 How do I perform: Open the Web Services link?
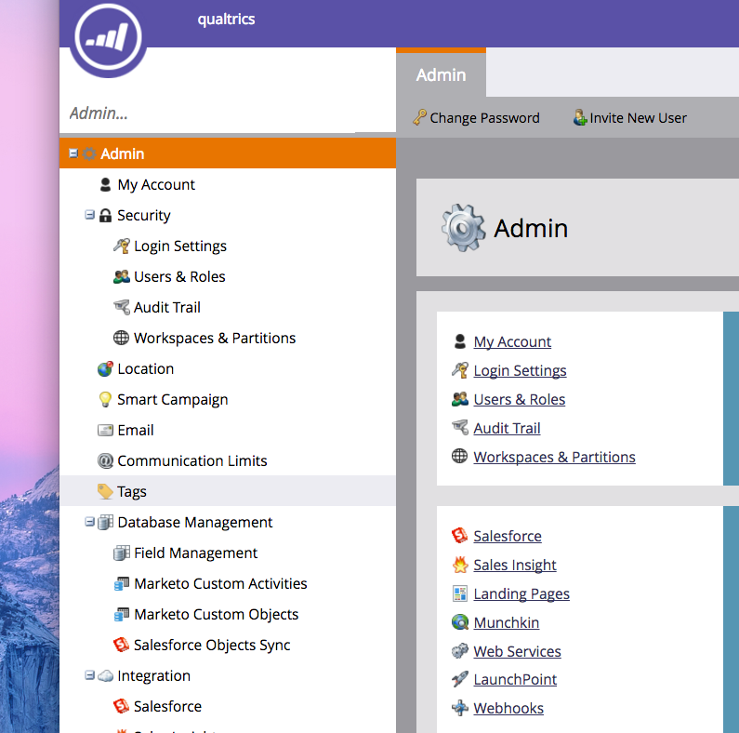point(517,651)
